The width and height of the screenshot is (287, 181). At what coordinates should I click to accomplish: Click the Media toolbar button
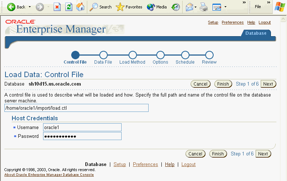coord(157,7)
